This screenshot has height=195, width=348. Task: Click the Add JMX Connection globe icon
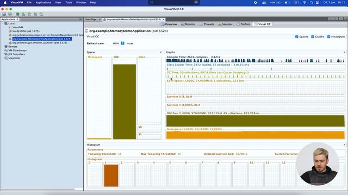point(17,14)
